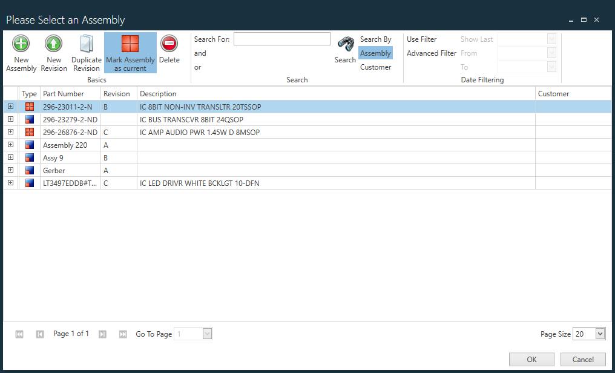This screenshot has width=615, height=373.
Task: Activate Mark Assembly as current
Action: click(x=130, y=52)
